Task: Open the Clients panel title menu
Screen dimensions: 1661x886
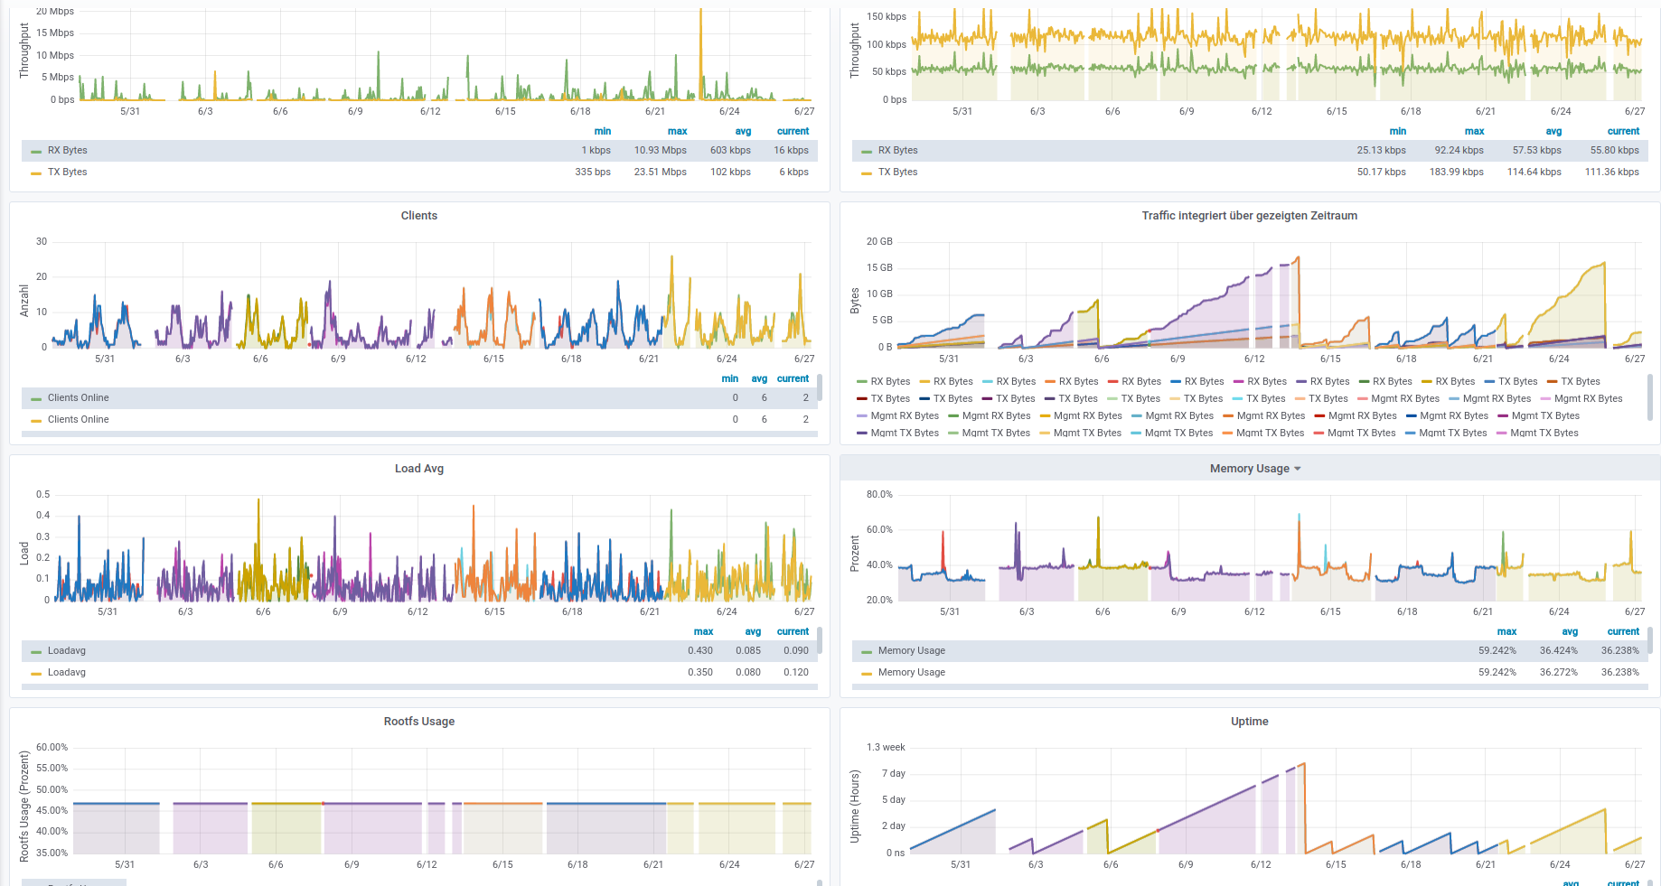Action: (419, 216)
